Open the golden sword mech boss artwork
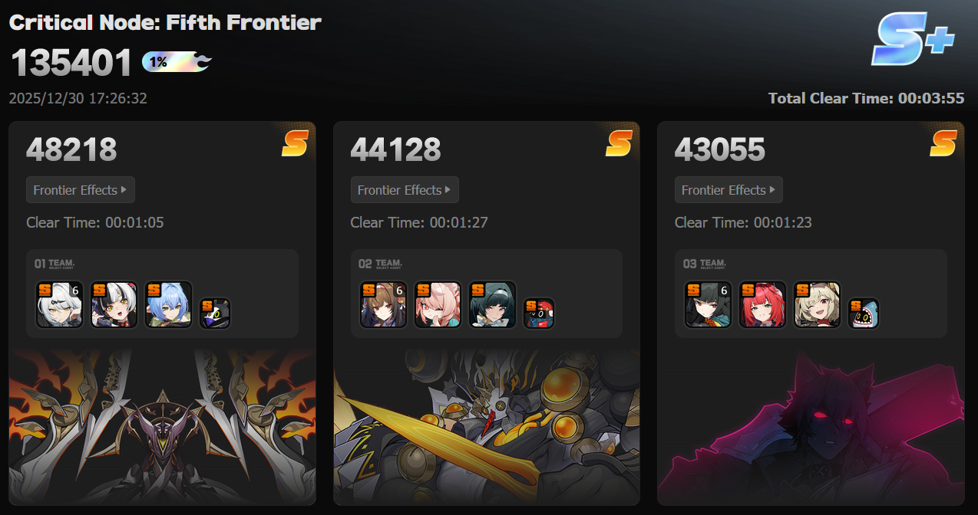978x515 pixels. [487, 427]
